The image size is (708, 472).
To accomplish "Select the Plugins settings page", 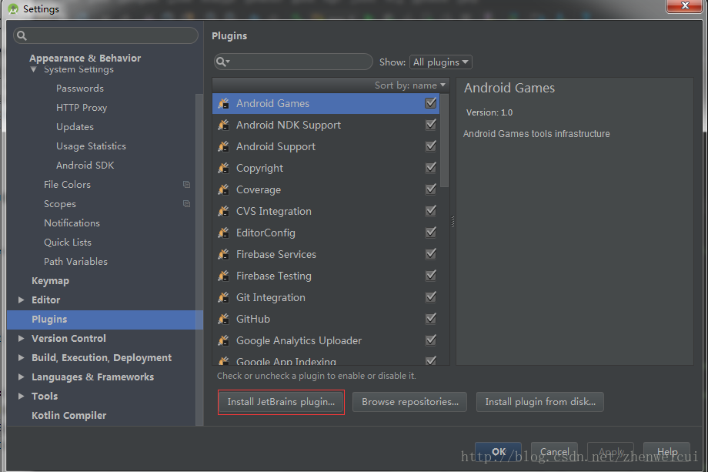I will (105, 320).
